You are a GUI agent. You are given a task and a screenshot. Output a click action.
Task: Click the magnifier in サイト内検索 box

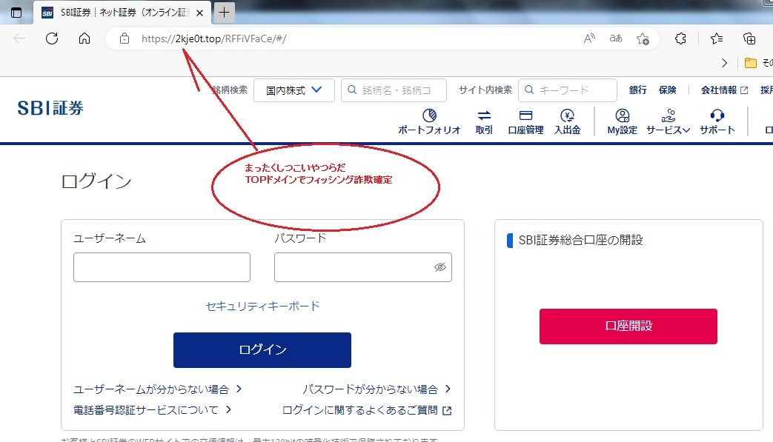(529, 90)
